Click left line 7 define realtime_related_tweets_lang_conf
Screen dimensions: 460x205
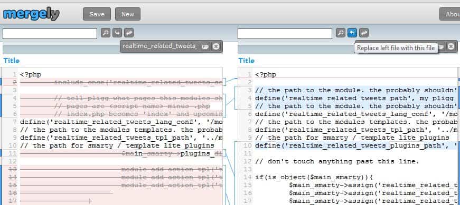(x=121, y=122)
